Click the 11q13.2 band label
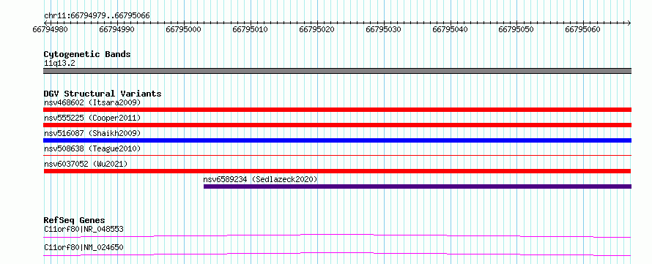The height and width of the screenshot is (264, 652). point(59,64)
